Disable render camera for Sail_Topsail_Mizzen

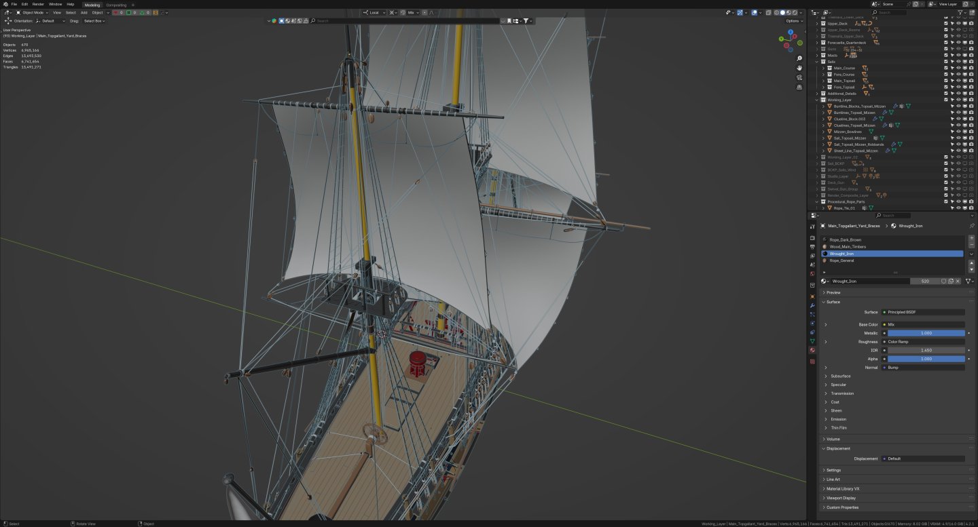coord(971,138)
